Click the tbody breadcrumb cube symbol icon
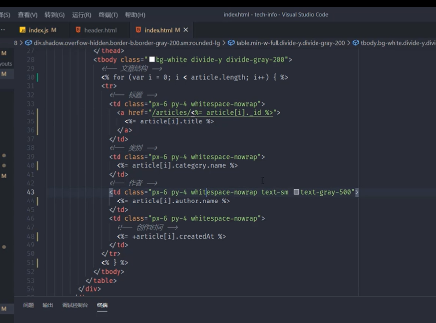The height and width of the screenshot is (323, 436). pos(356,43)
